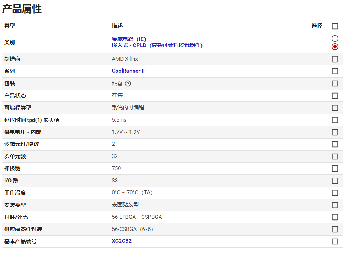Viewport: 347px width, 254px height.
Task: Open the XC2C32 base product number link
Action: point(121,241)
